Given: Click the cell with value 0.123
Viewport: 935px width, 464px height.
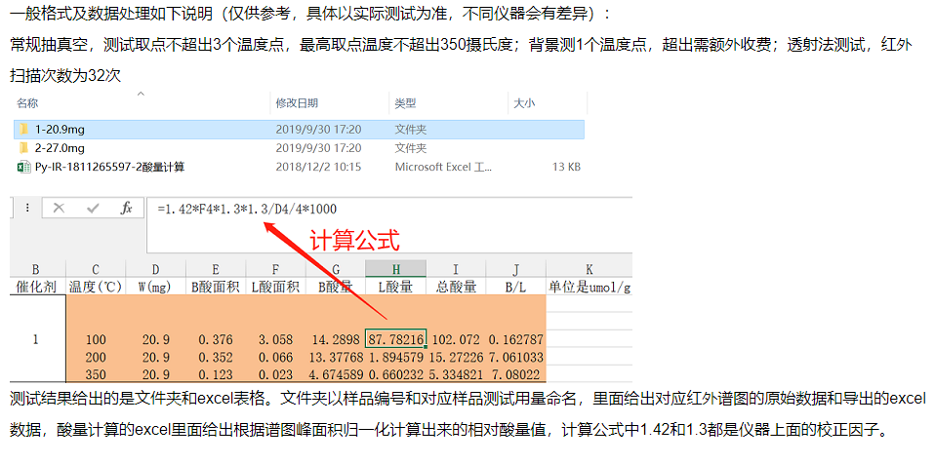Looking at the screenshot, I should click(x=216, y=374).
